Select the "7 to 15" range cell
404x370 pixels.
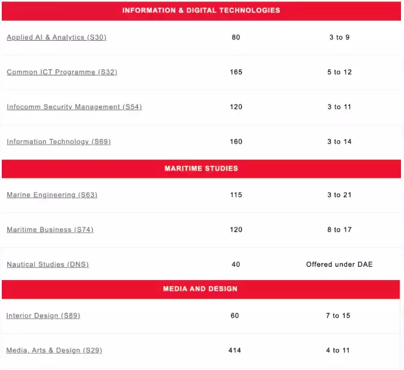point(338,316)
